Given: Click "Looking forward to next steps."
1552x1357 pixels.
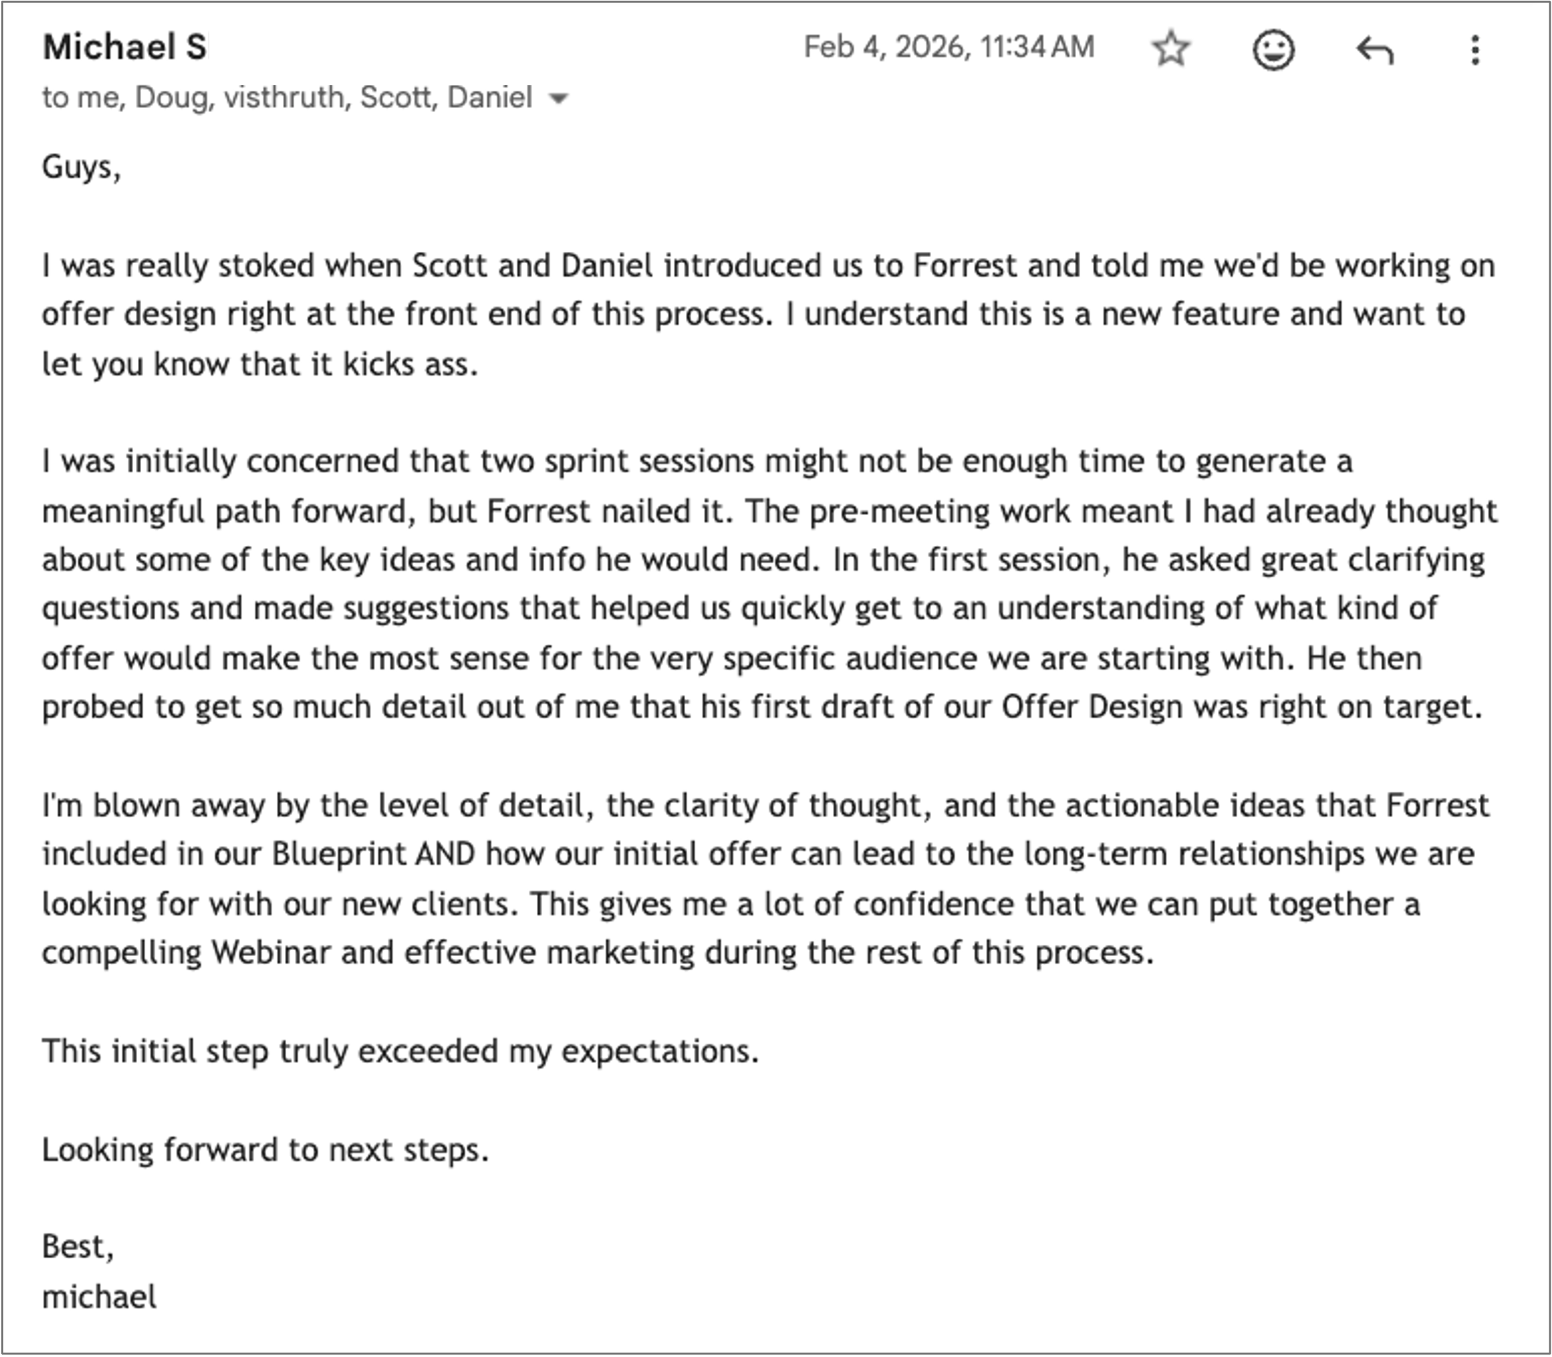Looking at the screenshot, I should [x=265, y=1150].
